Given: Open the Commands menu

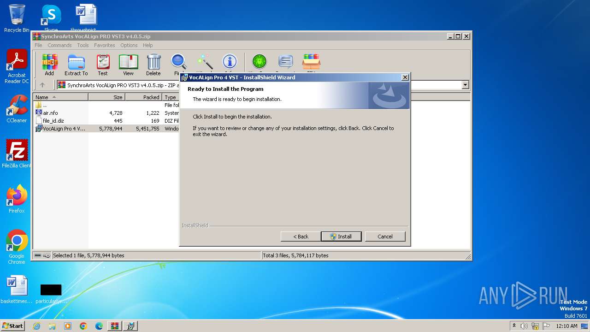Looking at the screenshot, I should tap(59, 45).
